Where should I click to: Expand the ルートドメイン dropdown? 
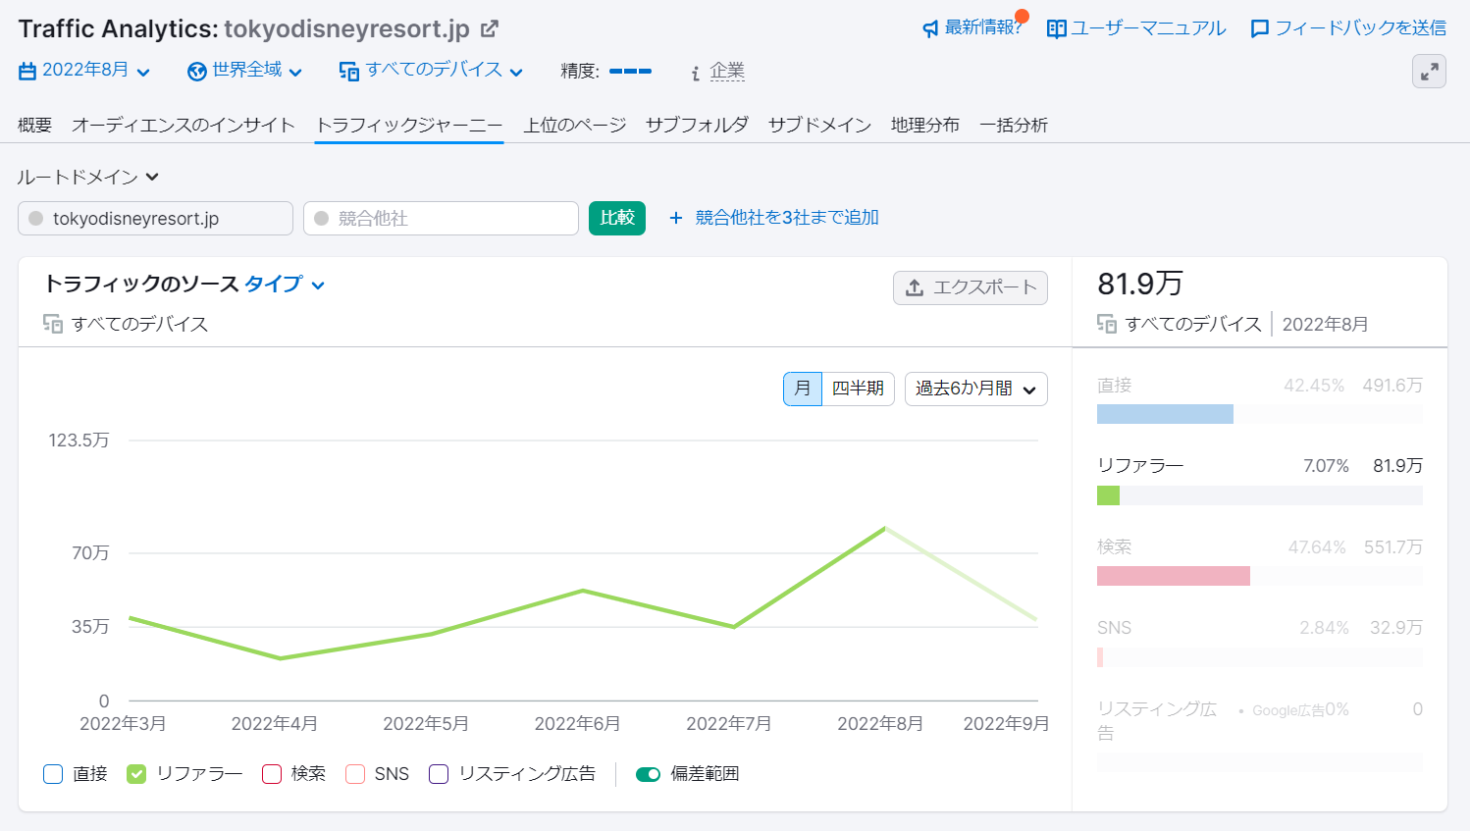[x=88, y=177]
